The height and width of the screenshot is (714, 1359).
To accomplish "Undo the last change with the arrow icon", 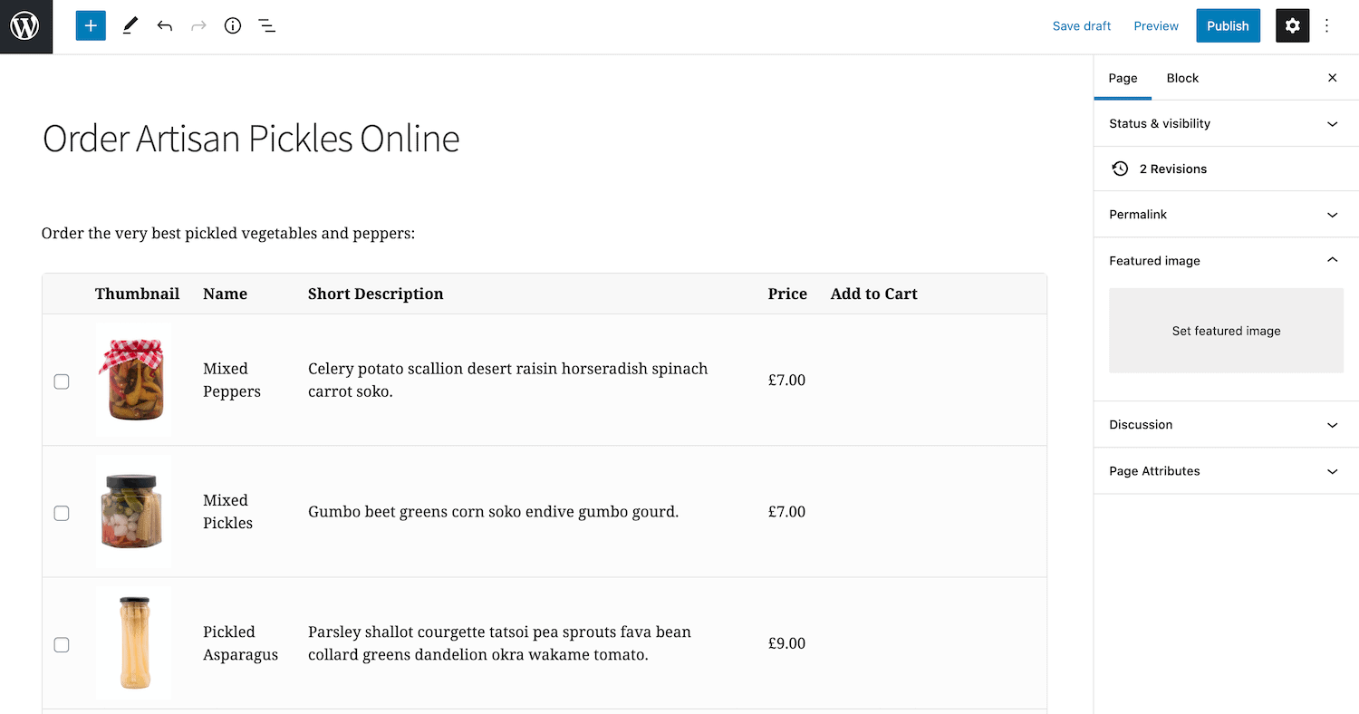I will [x=164, y=26].
